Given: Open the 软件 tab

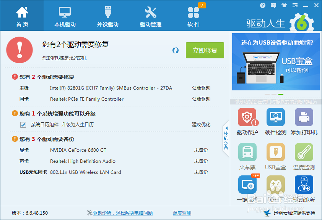Looking at the screenshot, I should coord(194,16).
